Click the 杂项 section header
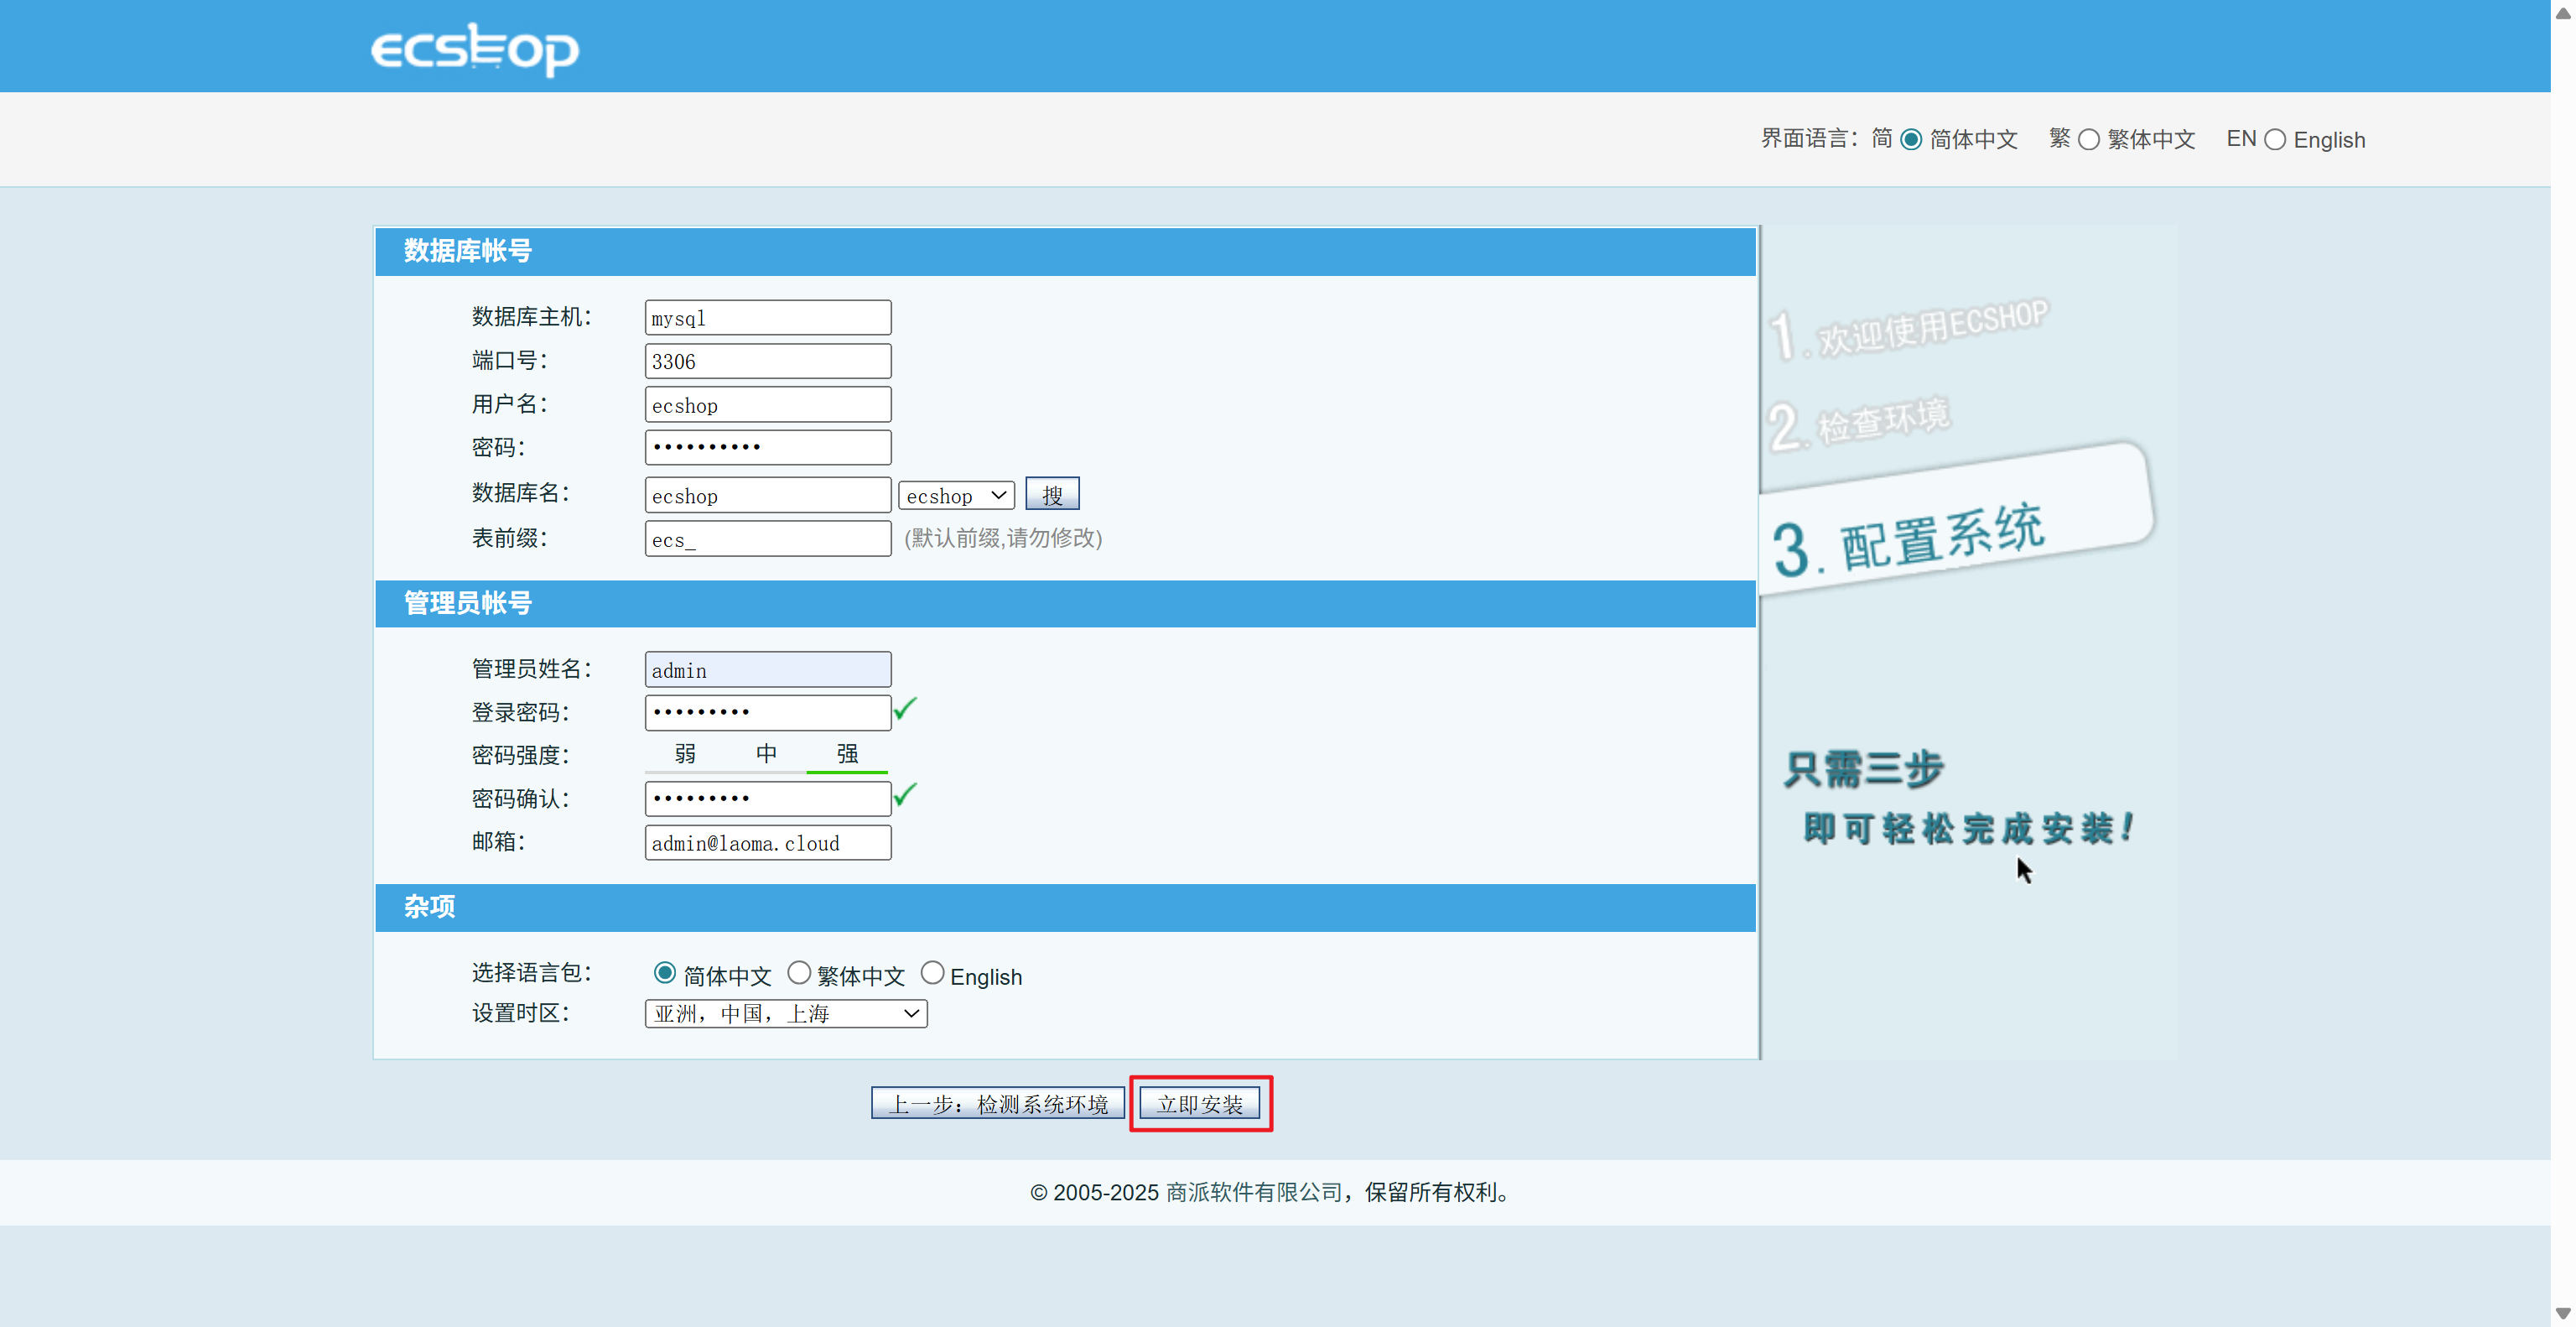 [1066, 908]
